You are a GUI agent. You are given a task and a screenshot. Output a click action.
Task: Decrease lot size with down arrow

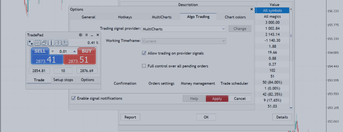tap(53, 51)
